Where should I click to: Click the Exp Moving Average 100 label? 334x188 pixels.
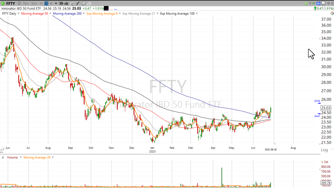click(x=177, y=14)
